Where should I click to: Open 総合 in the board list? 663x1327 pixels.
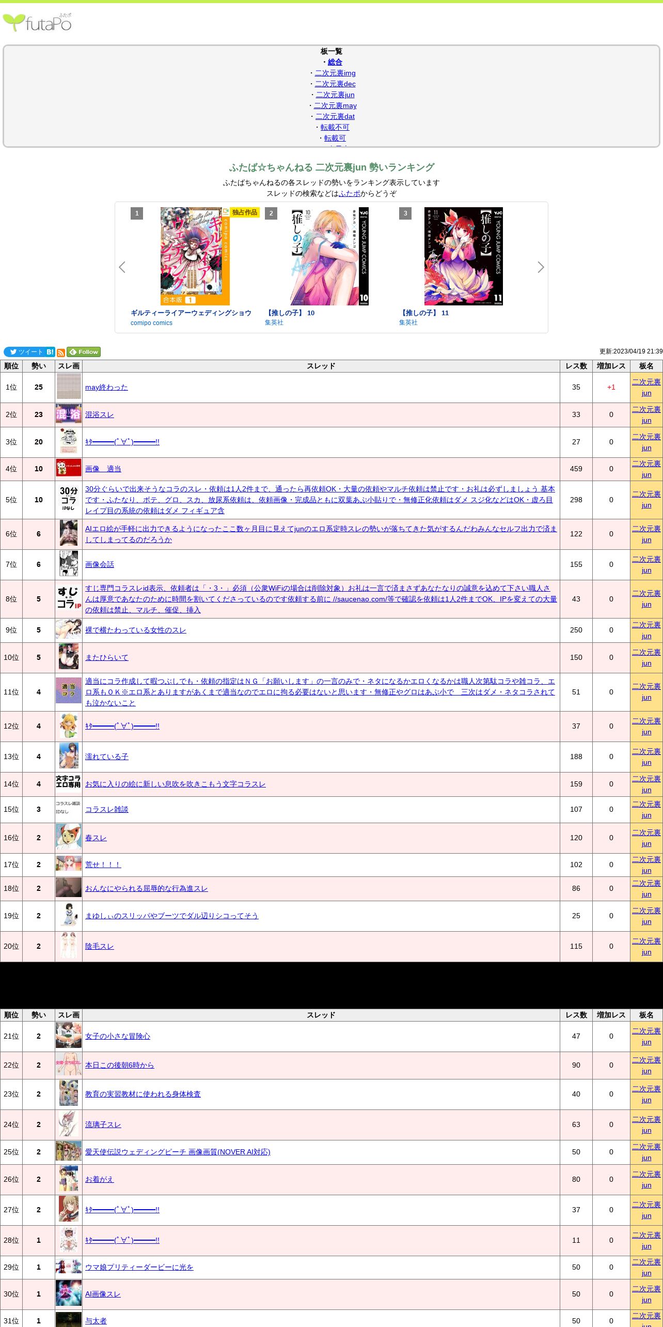coord(335,62)
